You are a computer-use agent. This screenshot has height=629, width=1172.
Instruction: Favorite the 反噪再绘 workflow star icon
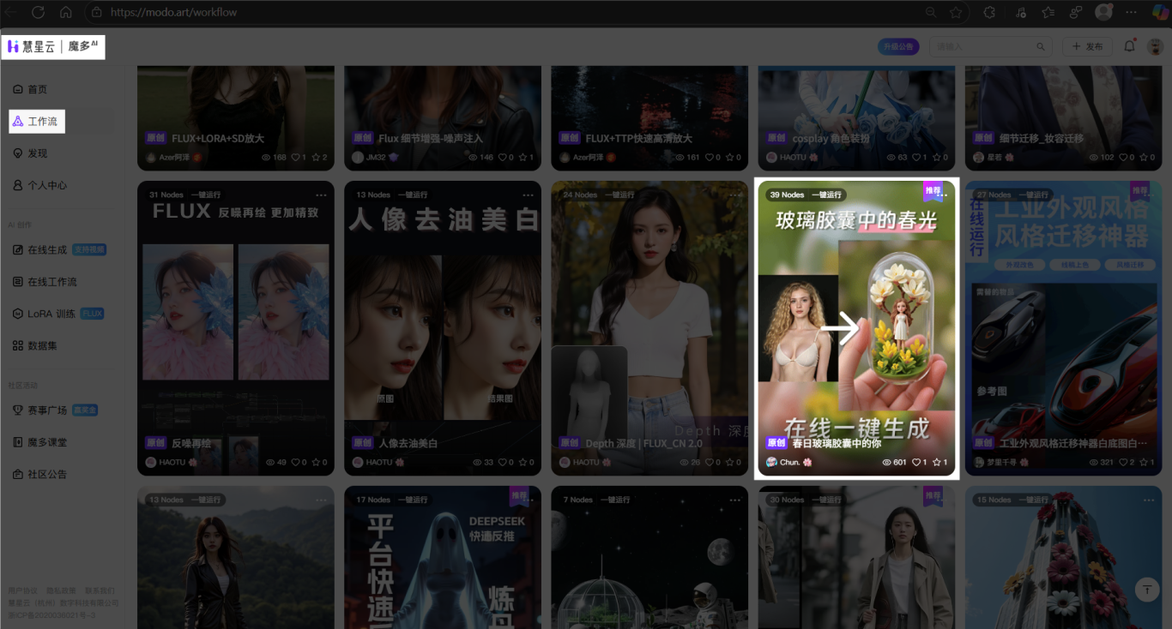(x=316, y=462)
